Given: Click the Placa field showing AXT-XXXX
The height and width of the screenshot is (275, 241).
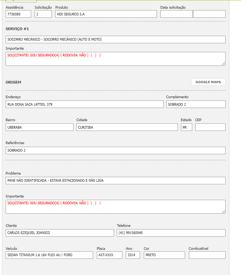Looking at the screenshot, I should [x=109, y=255].
